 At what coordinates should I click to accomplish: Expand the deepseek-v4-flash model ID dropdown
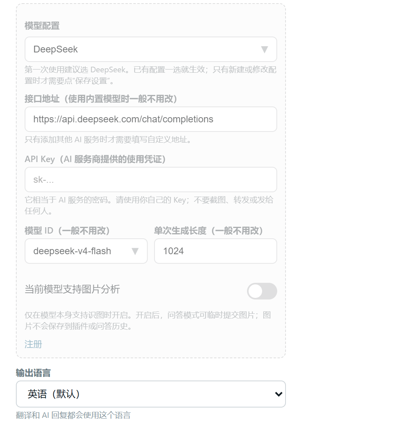coord(86,251)
